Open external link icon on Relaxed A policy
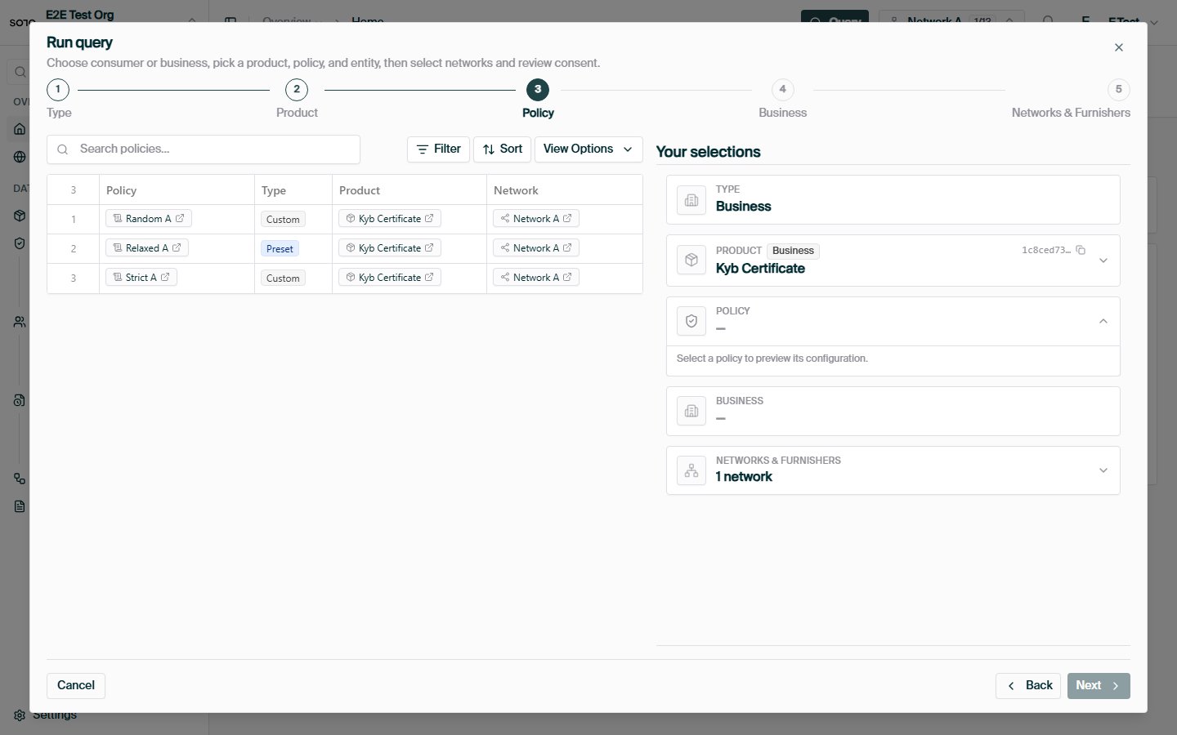The width and height of the screenshot is (1177, 735). (177, 248)
